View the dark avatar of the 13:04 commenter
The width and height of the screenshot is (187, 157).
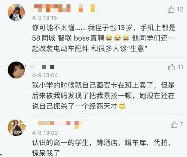click(x=16, y=70)
